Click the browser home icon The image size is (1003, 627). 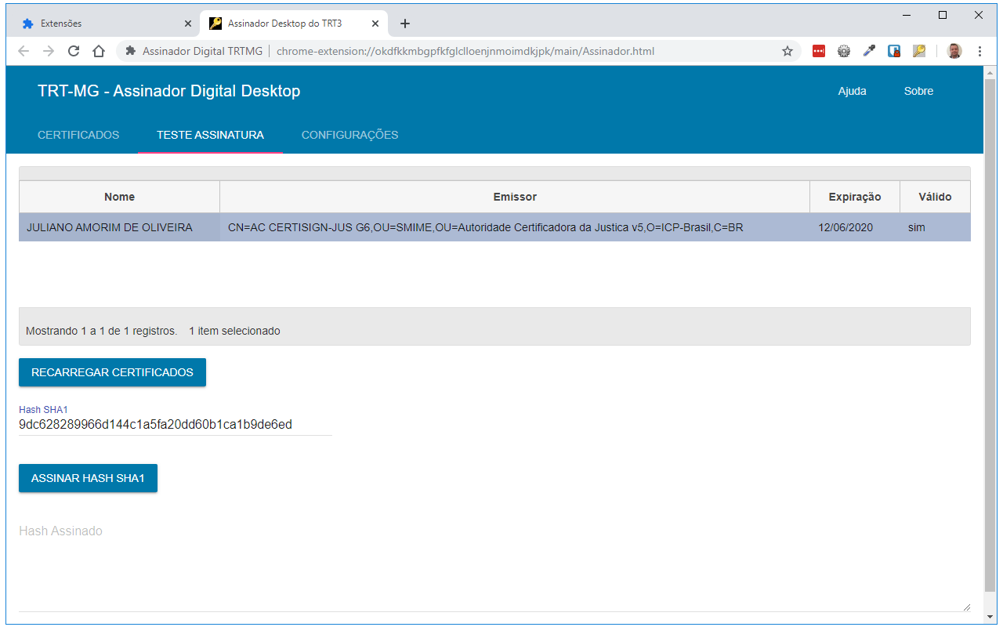(x=99, y=51)
